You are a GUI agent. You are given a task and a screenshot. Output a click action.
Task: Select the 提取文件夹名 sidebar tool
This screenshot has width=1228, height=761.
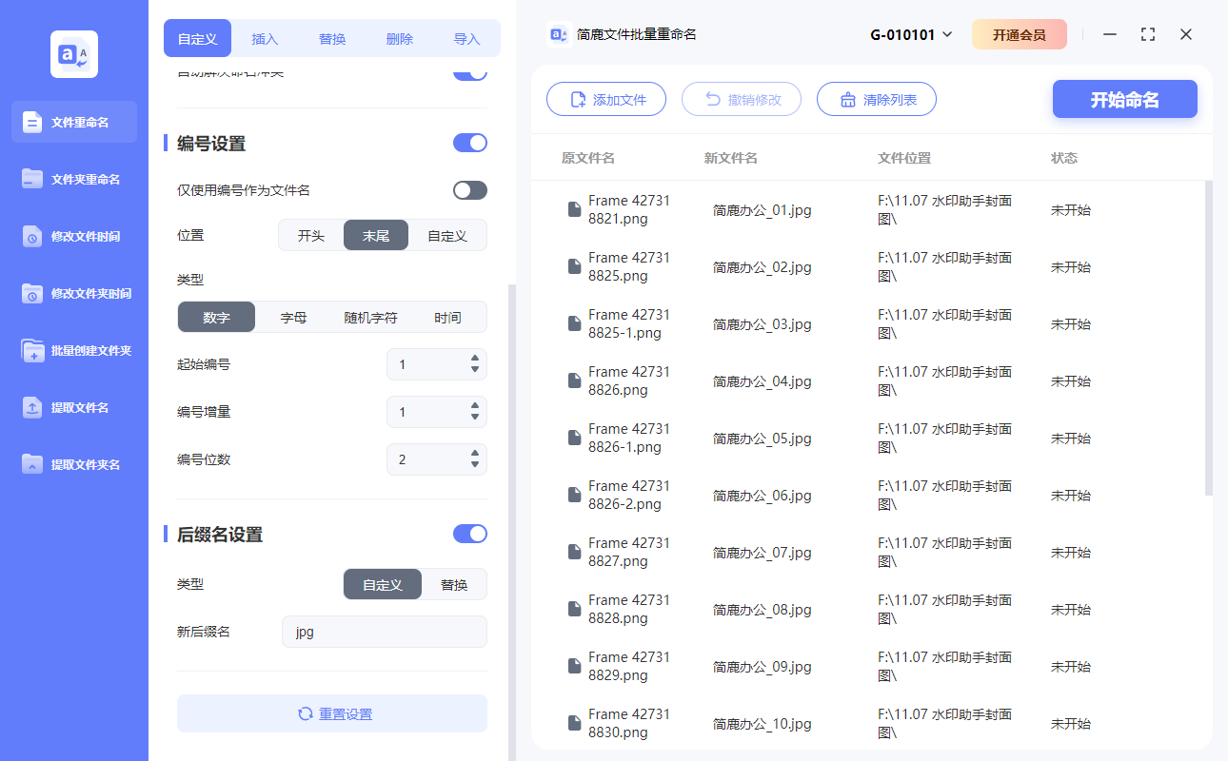point(73,464)
